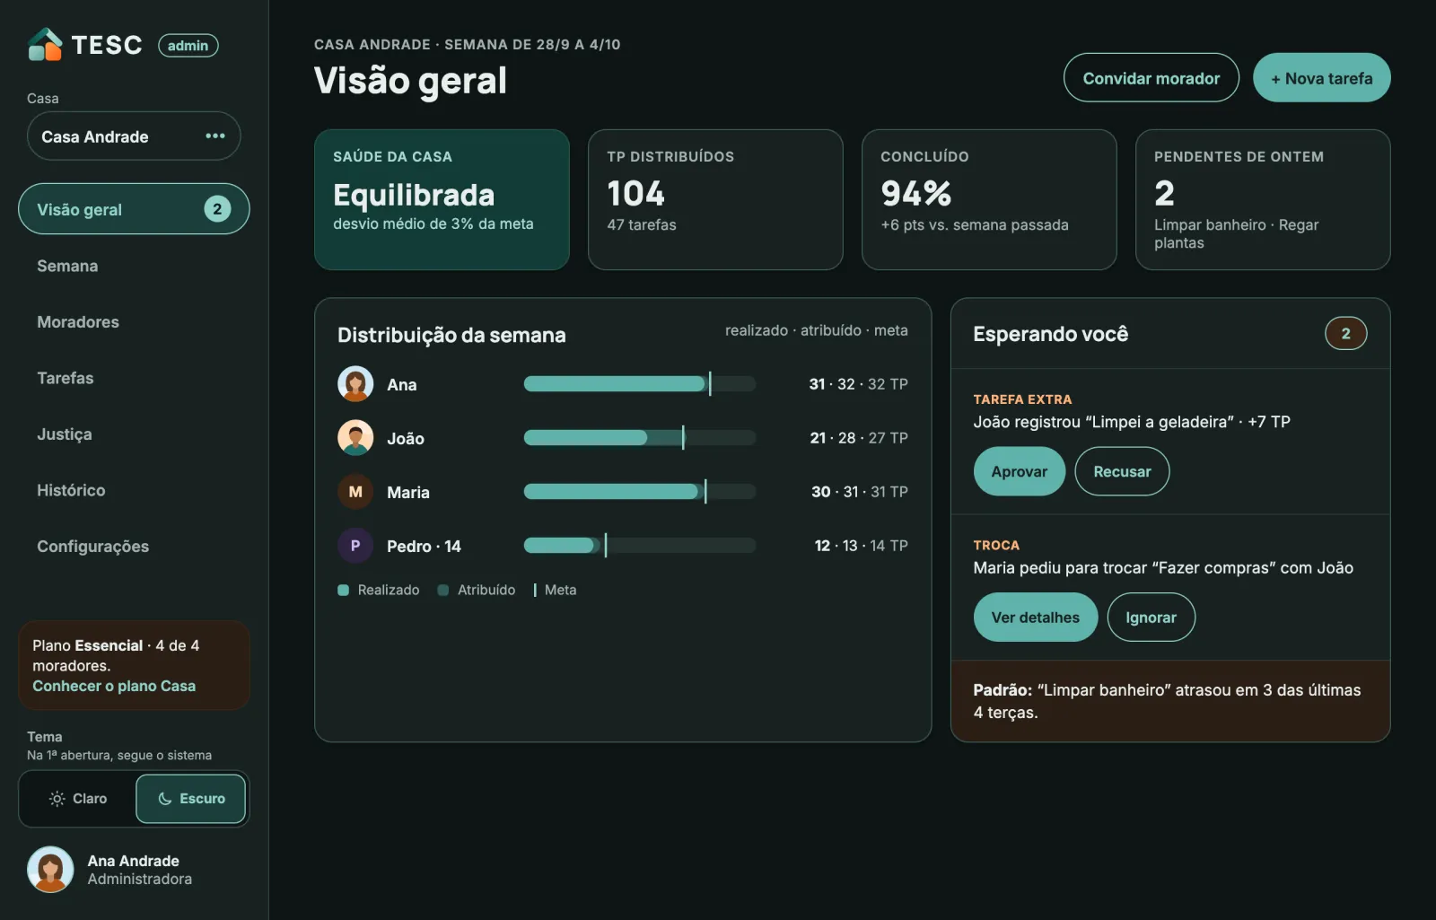This screenshot has height=920, width=1436.
Task: Open the Concluído 94% card
Action: point(989,199)
